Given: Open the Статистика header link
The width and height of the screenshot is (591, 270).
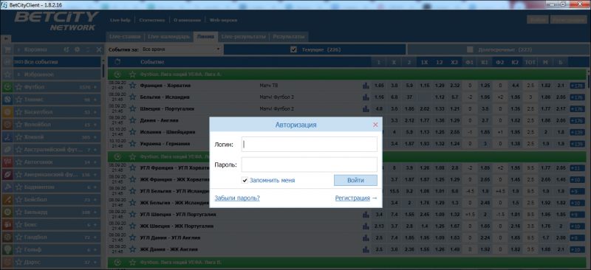Looking at the screenshot, I should [152, 21].
